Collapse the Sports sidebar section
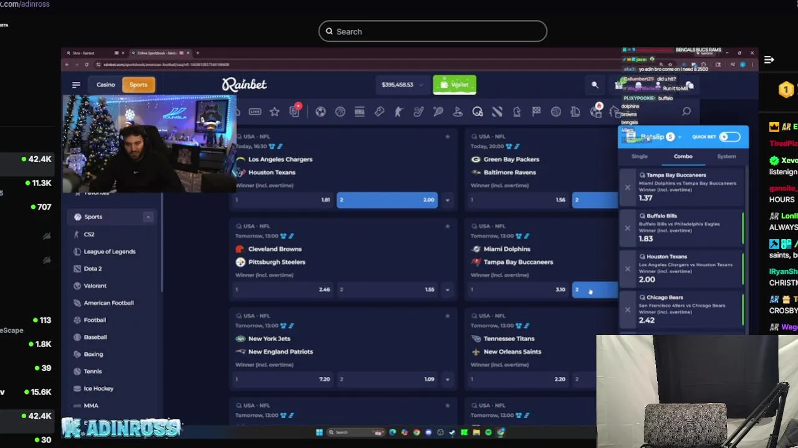798x448 pixels. (148, 217)
